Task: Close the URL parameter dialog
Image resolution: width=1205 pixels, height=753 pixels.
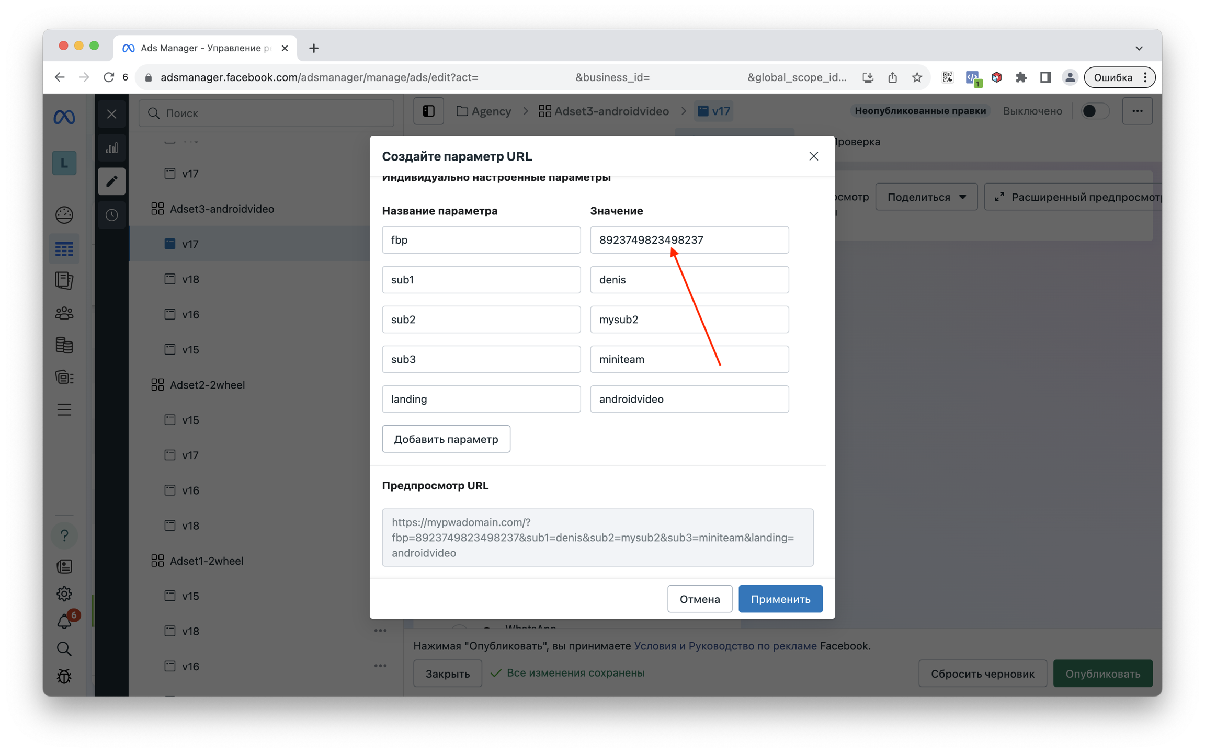Action: [813, 156]
